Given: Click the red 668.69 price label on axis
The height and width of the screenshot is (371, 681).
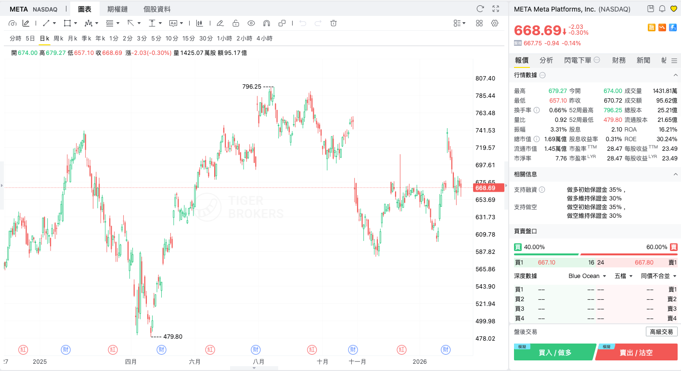Looking at the screenshot, I should coord(488,188).
